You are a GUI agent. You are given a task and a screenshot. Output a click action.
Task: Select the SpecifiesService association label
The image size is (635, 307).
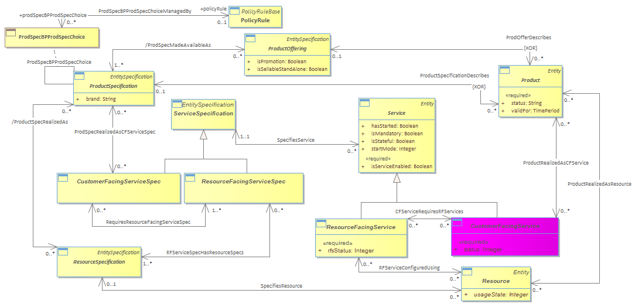tap(296, 139)
